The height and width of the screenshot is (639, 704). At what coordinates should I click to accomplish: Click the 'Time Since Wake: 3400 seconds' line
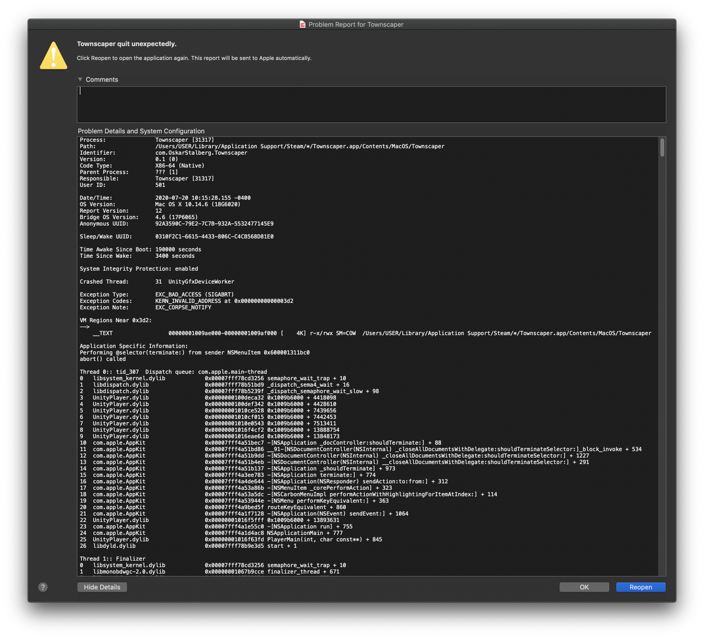[137, 256]
